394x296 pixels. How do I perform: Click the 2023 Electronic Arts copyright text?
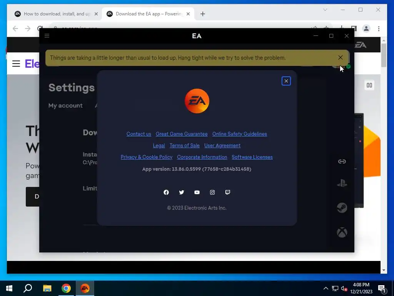click(197, 208)
